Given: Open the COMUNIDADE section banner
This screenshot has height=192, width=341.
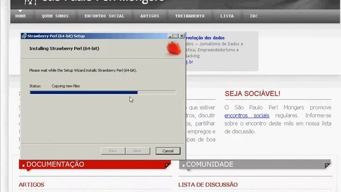Looking at the screenshot, I should point(255,165).
